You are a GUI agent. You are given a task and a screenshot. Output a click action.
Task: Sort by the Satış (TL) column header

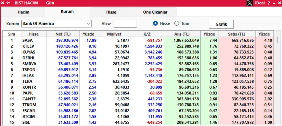click(237, 34)
